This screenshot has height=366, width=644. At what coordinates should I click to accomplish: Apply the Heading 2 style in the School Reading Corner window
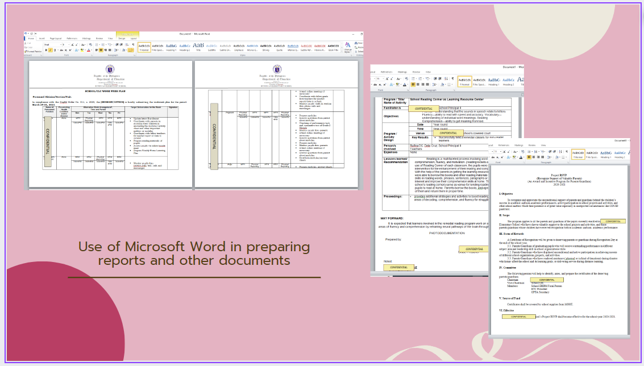[508, 81]
